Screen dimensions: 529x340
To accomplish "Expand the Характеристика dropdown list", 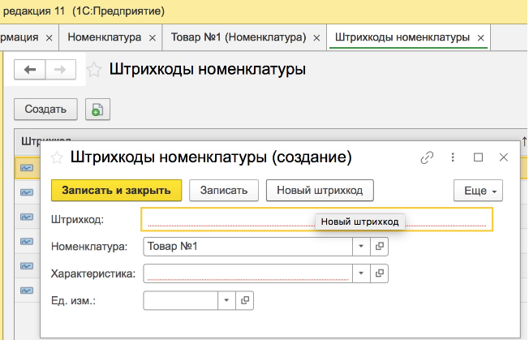I will pyautogui.click(x=361, y=273).
